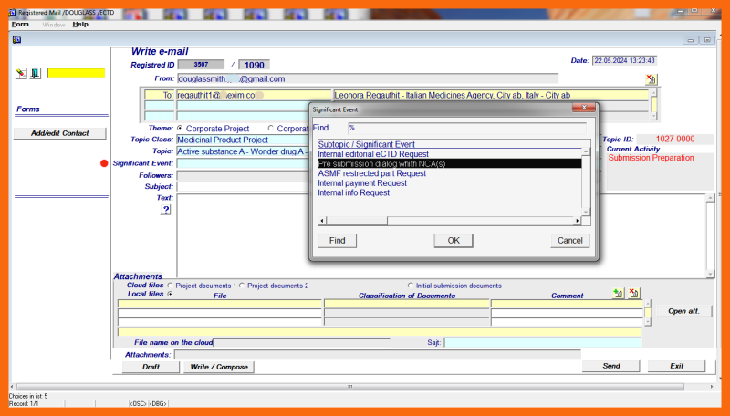This screenshot has height=416, width=730.
Task: Select the Initial submission documents radio button
Action: 411,286
